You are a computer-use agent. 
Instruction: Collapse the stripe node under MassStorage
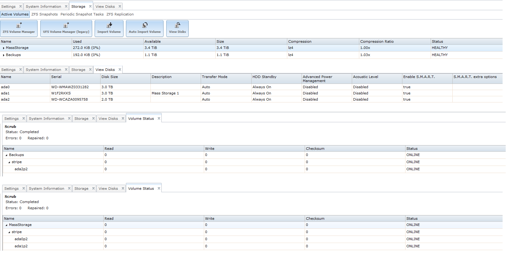click(x=9, y=232)
